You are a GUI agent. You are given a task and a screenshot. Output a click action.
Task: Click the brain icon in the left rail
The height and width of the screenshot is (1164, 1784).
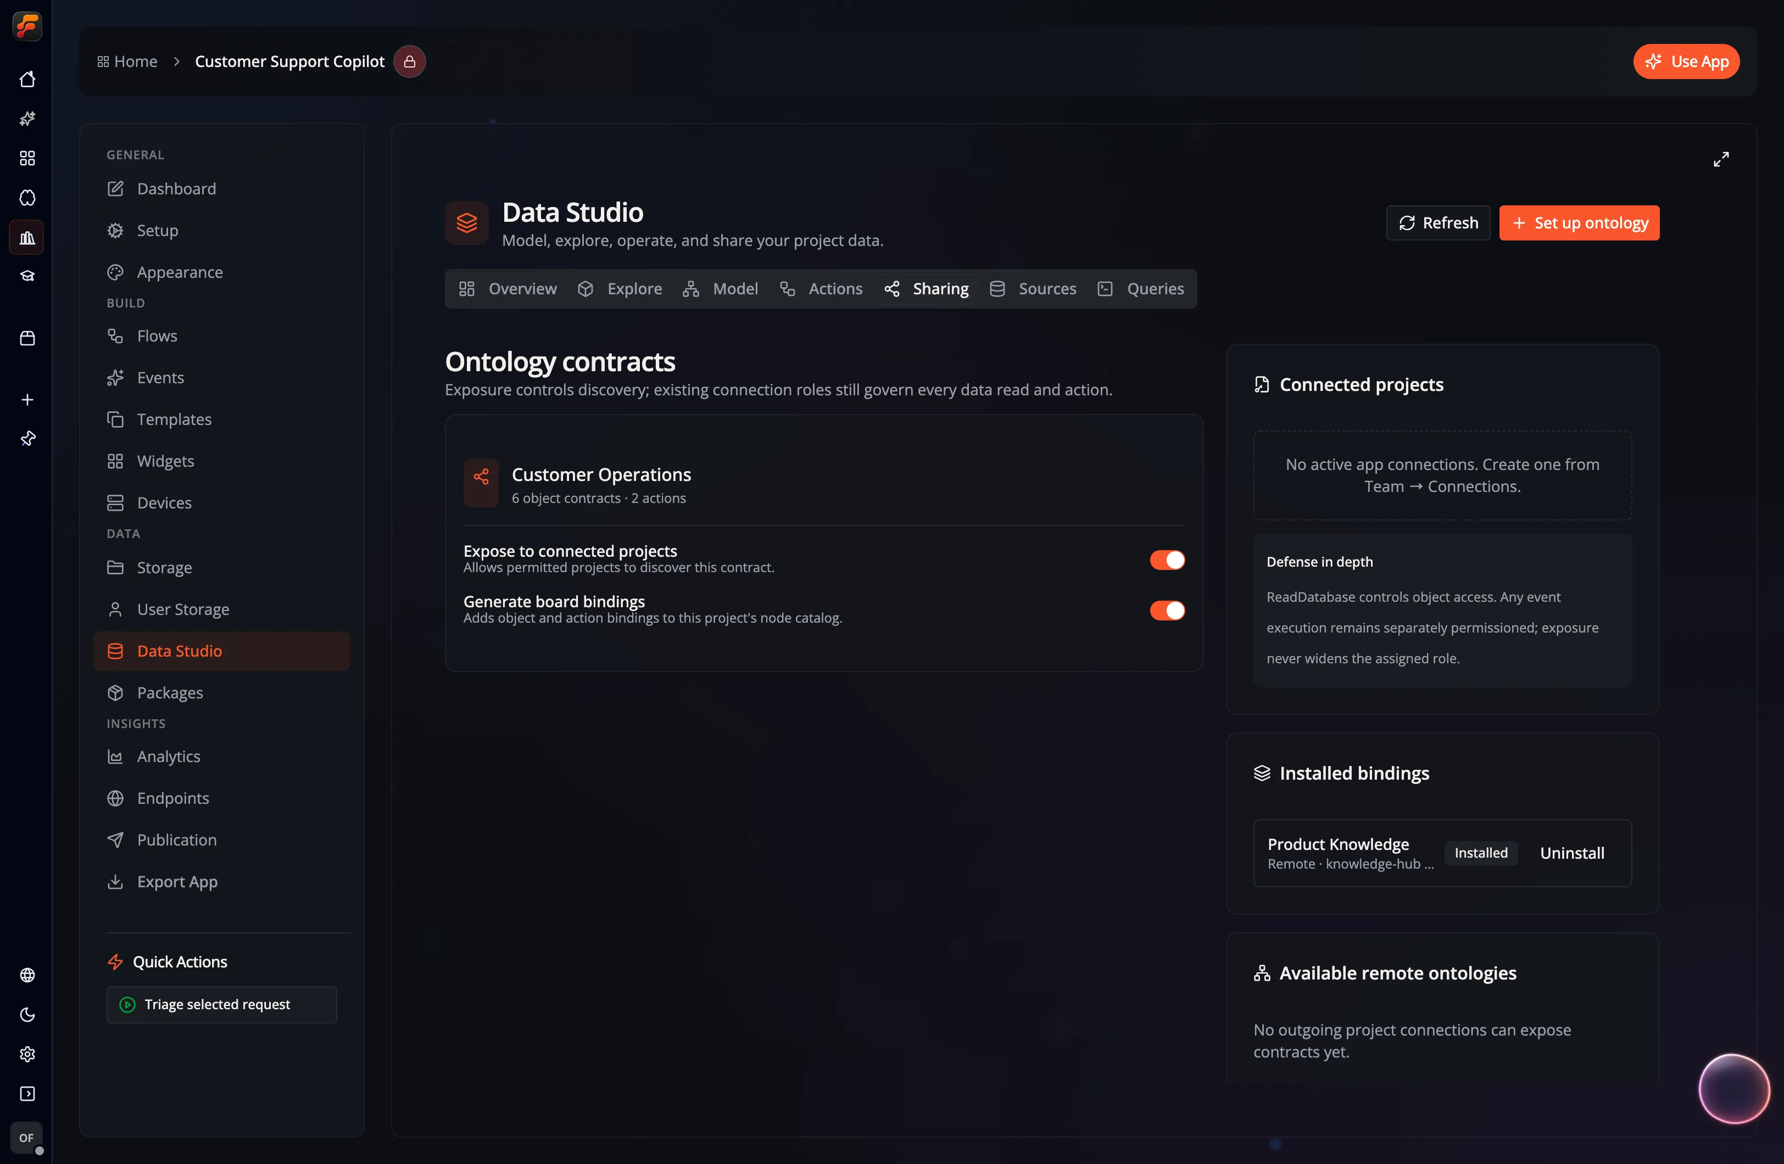[27, 198]
